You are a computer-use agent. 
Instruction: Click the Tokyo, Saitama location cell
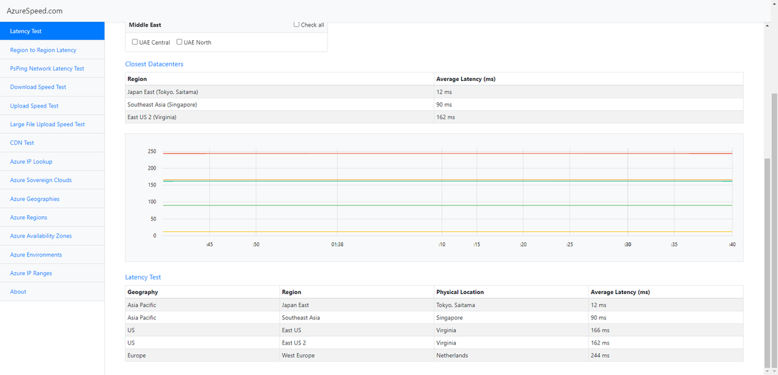point(511,304)
